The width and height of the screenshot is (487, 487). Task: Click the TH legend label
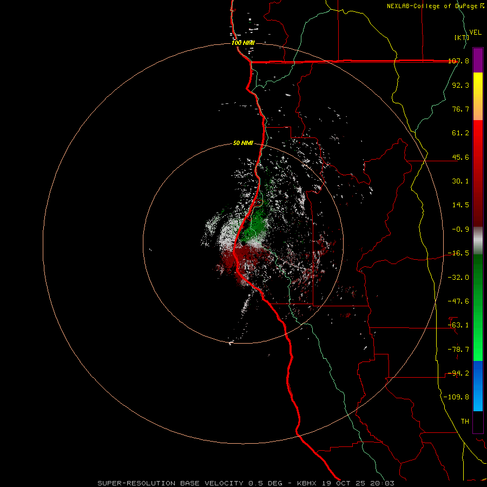tap(465, 422)
